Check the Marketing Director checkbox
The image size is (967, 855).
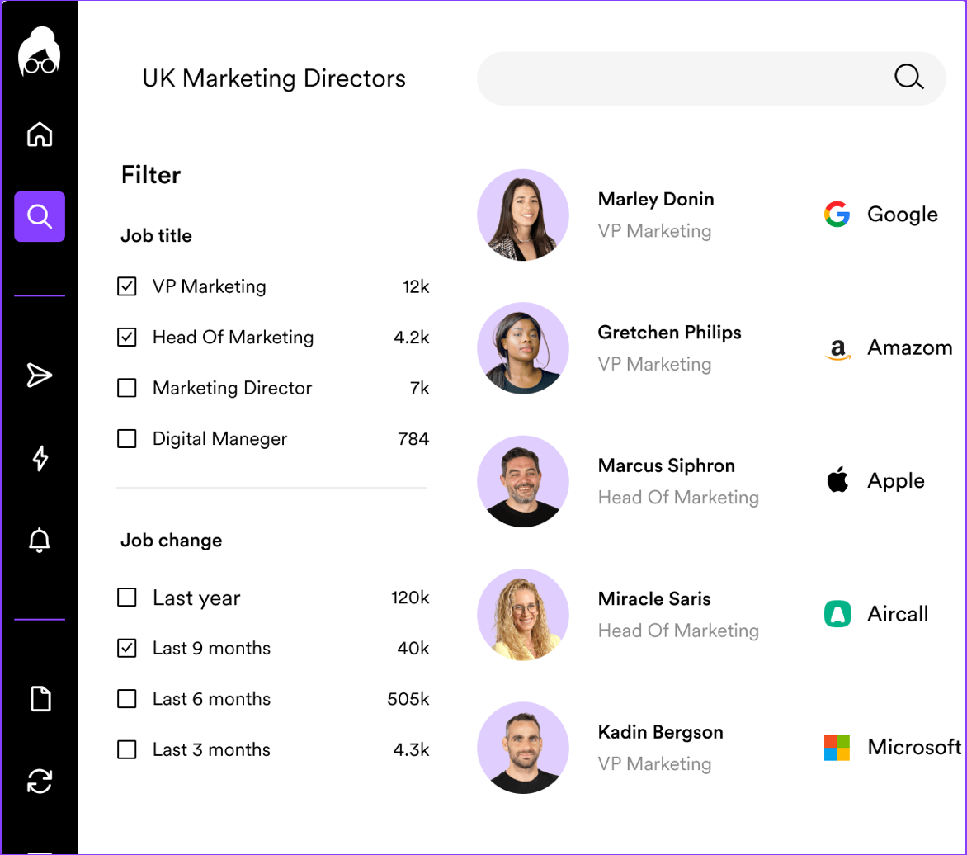(x=127, y=388)
